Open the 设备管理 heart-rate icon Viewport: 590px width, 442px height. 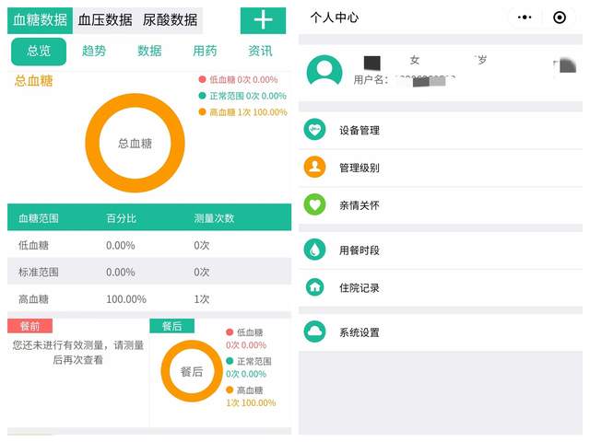(314, 130)
